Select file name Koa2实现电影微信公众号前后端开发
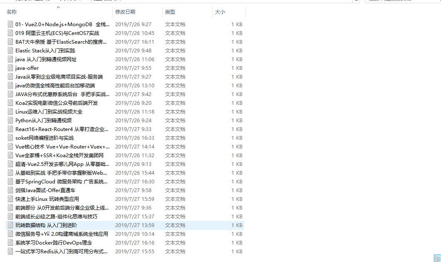The width and height of the screenshot is (441, 262). [x=57, y=103]
